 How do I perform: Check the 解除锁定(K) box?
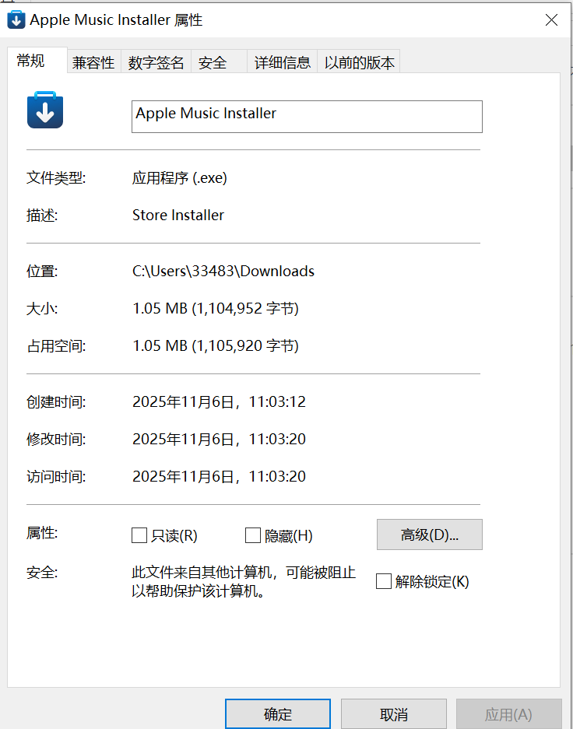(383, 581)
